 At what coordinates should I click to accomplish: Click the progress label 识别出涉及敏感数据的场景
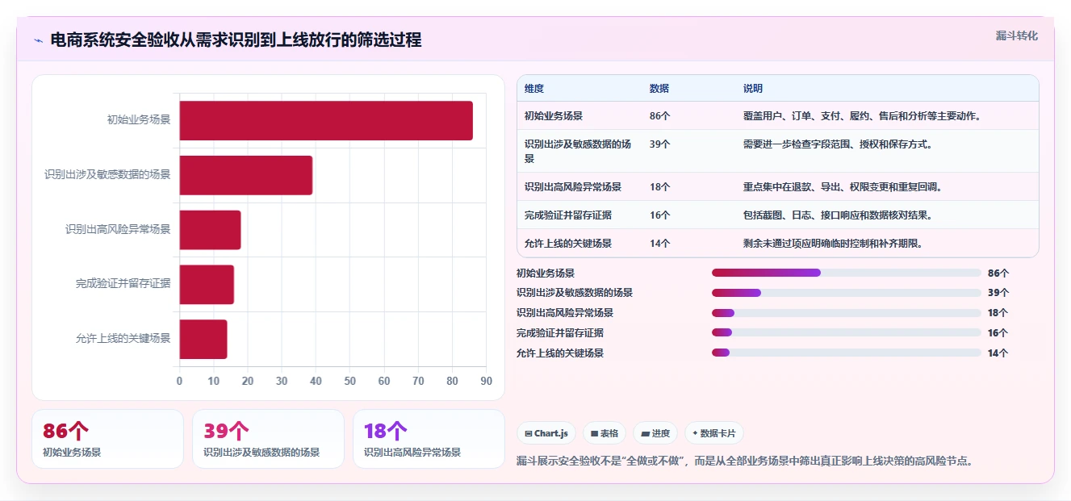click(575, 293)
